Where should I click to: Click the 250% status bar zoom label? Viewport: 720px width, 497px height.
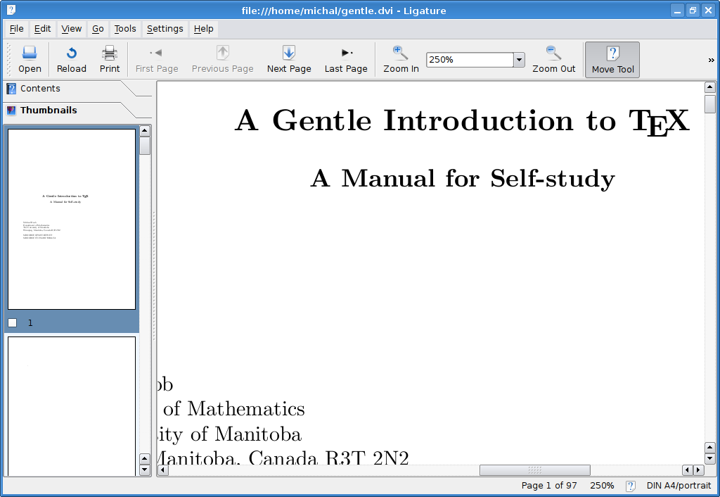click(x=602, y=486)
